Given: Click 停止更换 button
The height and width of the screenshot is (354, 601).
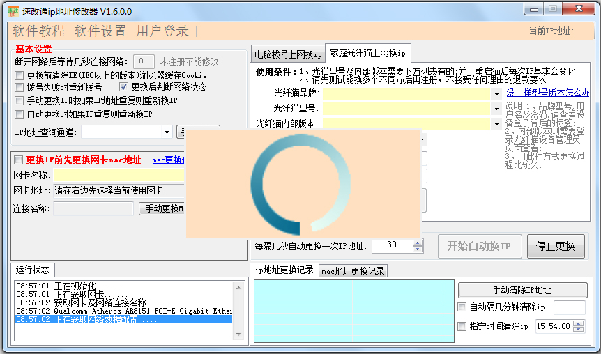Looking at the screenshot, I should [x=556, y=247].
